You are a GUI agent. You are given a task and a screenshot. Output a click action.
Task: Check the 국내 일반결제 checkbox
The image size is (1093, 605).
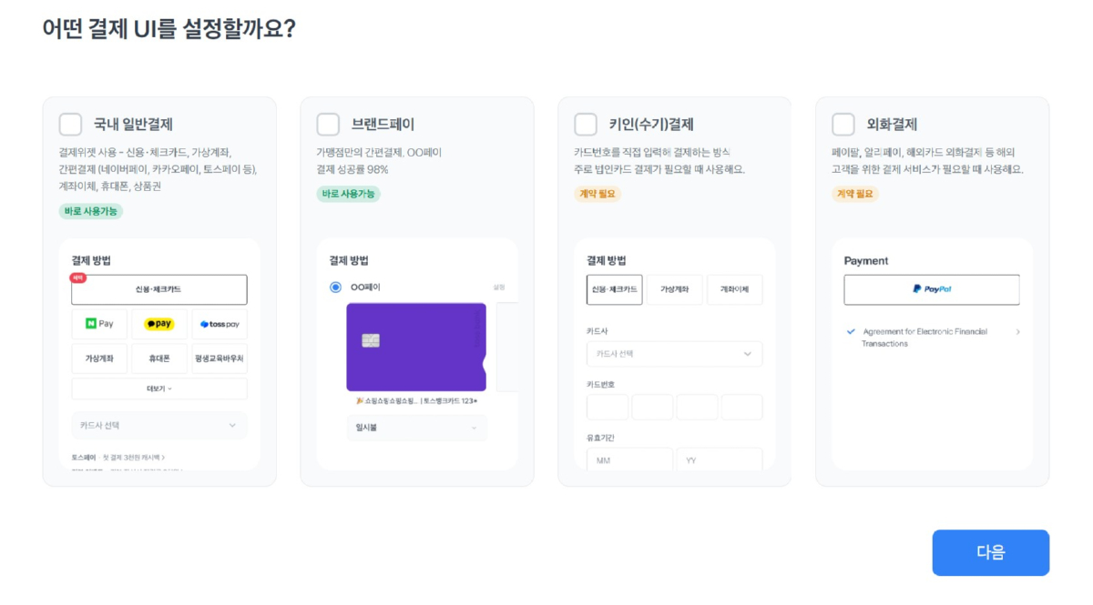coord(70,125)
